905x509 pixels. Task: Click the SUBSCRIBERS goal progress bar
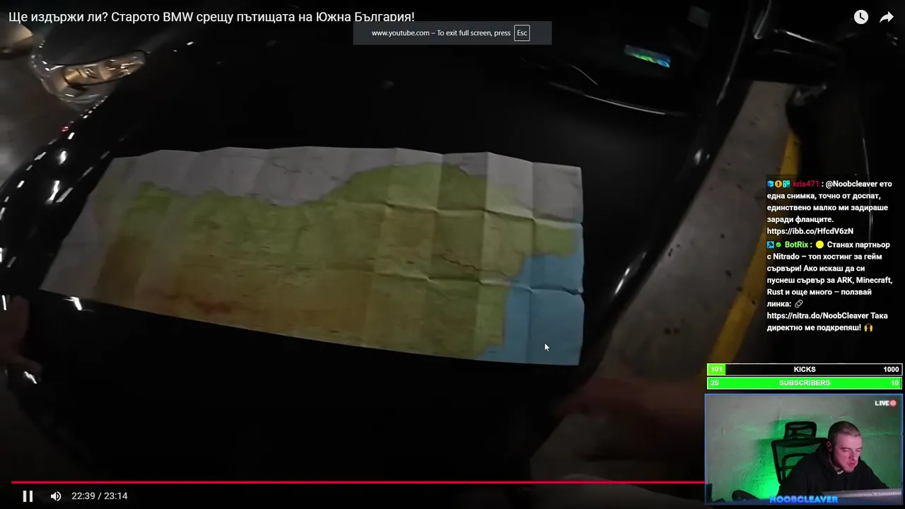pos(805,382)
